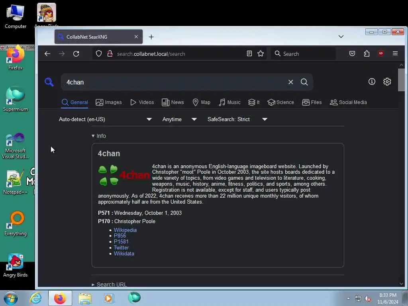Click the network tray icon
The width and height of the screenshot is (408, 306).
pos(358,299)
